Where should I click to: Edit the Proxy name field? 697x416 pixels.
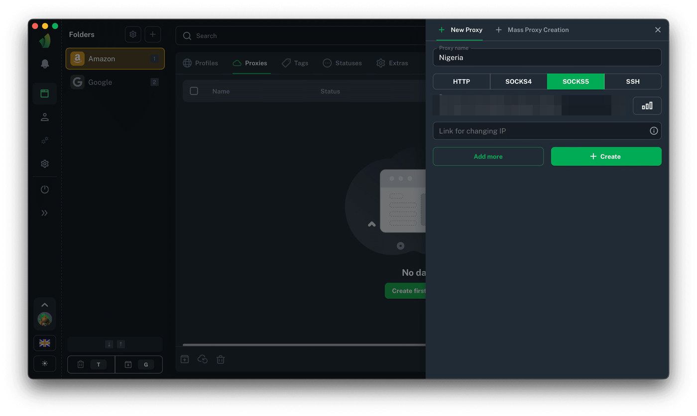(547, 57)
